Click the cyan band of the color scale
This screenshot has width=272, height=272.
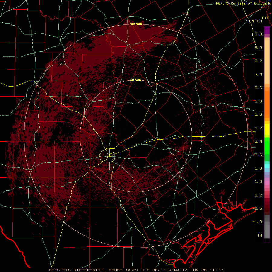pos(267,166)
